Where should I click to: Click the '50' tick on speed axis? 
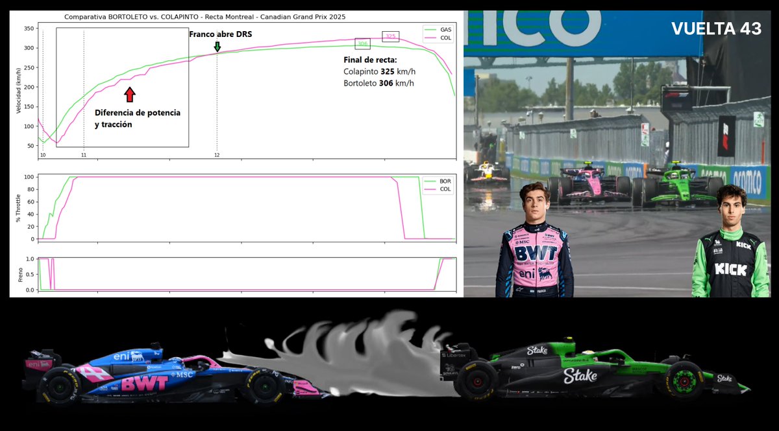tap(31, 146)
